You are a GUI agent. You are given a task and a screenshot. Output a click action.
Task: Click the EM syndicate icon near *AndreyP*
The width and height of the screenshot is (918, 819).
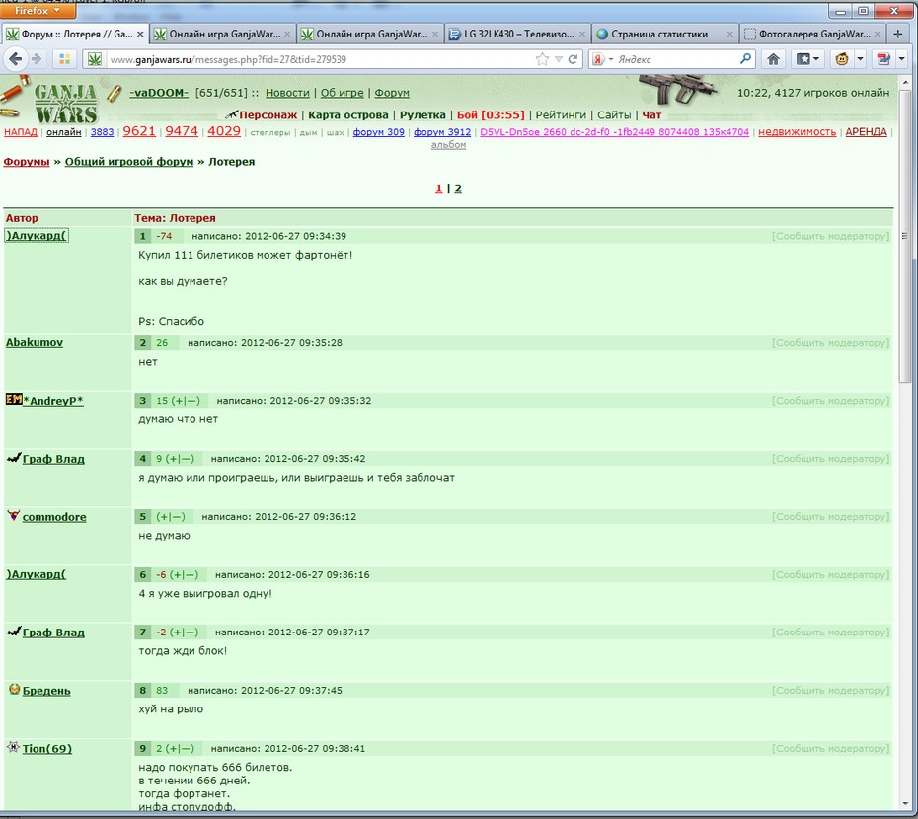[x=14, y=400]
